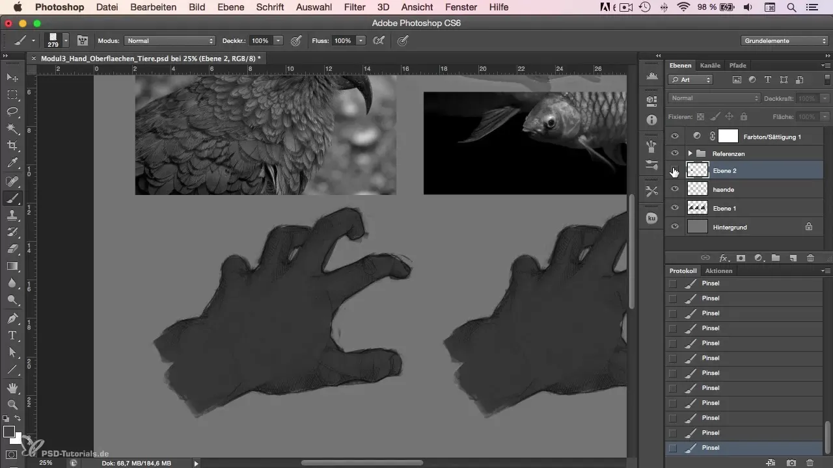This screenshot has width=833, height=468.
Task: Open the Modus blend mode dropdown
Action: coord(169,40)
